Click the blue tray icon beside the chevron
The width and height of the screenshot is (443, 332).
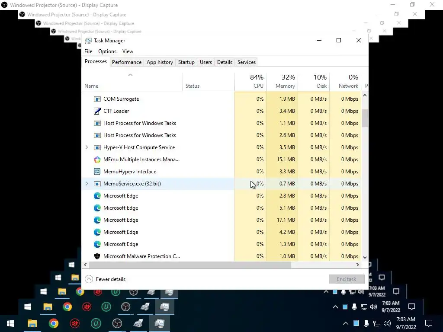(356, 323)
